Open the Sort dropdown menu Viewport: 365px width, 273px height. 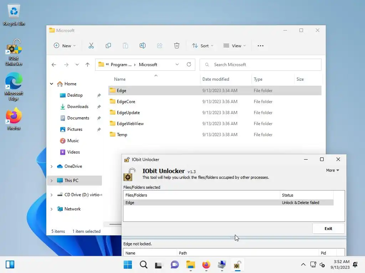tap(202, 46)
